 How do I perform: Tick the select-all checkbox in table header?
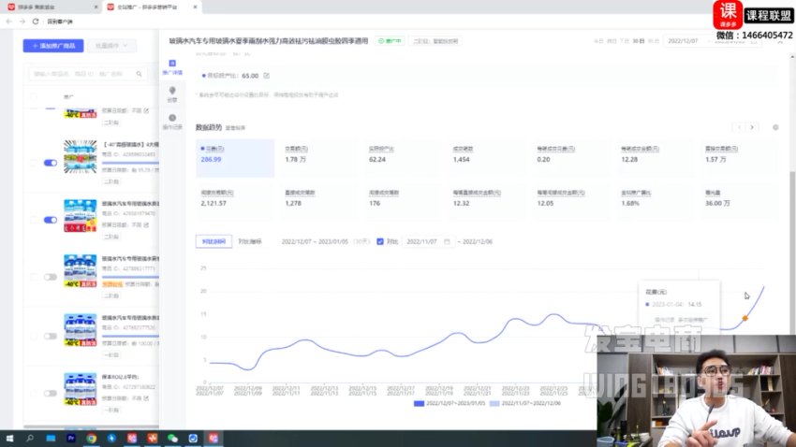pos(35,96)
